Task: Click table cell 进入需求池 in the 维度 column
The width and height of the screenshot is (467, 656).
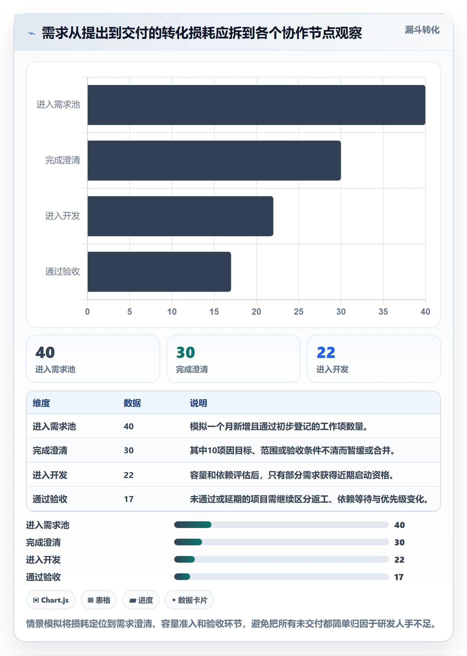Action: pyautogui.click(x=54, y=426)
